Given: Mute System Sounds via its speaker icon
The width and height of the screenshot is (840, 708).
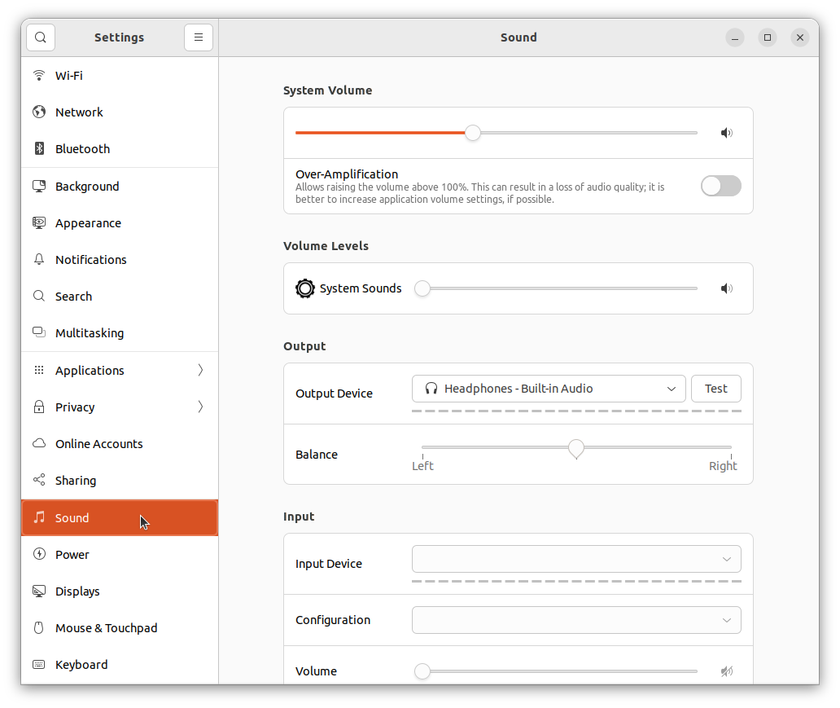Looking at the screenshot, I should (x=726, y=288).
